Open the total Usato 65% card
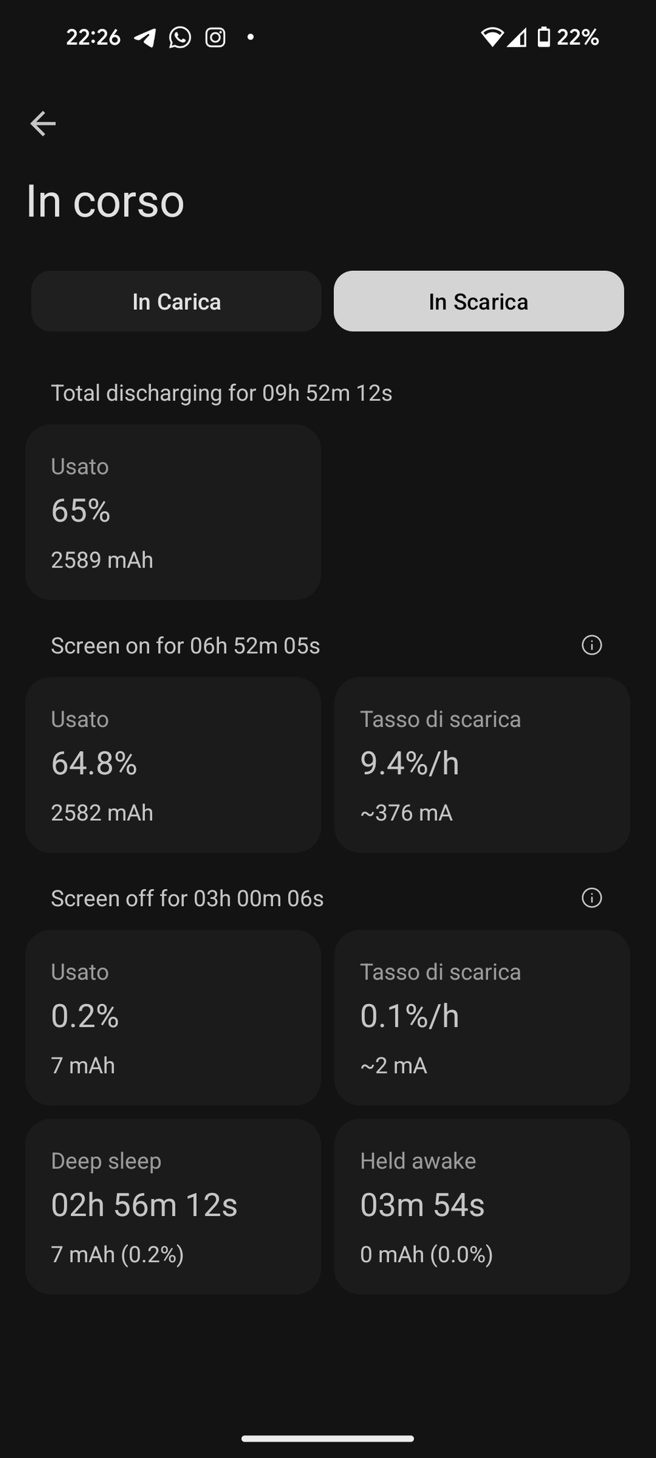The image size is (656, 1458). tap(173, 512)
